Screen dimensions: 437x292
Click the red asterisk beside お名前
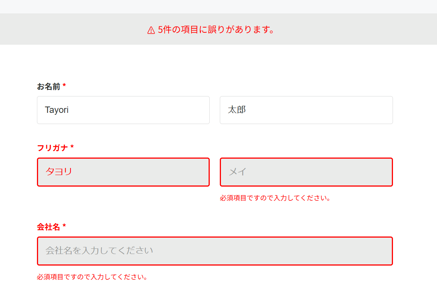click(64, 86)
